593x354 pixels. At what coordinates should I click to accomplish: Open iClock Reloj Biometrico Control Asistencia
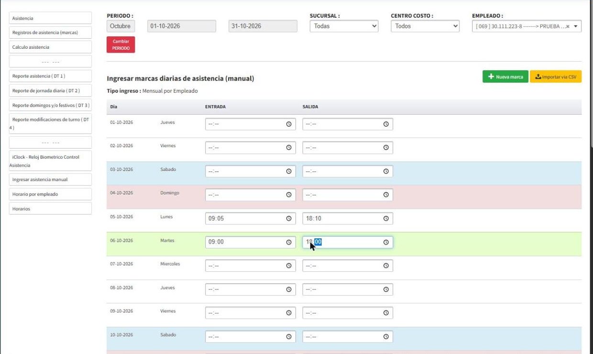[50, 161]
